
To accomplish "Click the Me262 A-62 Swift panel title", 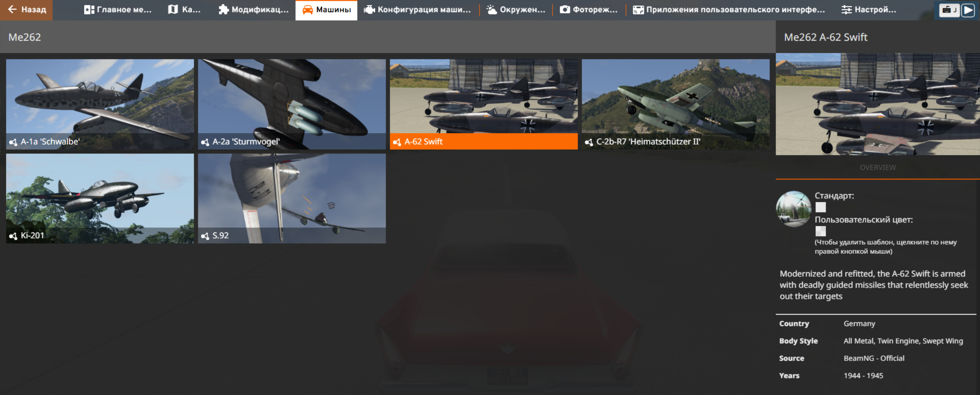I will (826, 37).
